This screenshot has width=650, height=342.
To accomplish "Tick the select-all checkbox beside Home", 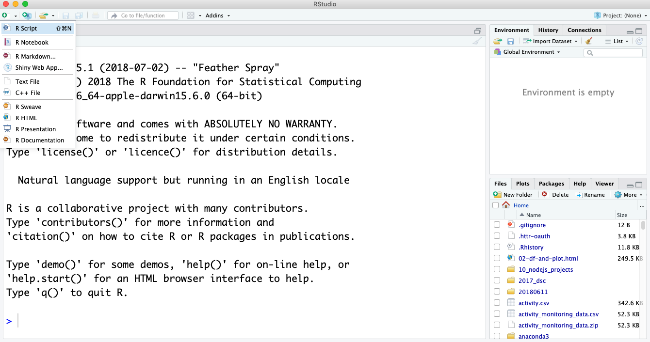I will coord(495,205).
